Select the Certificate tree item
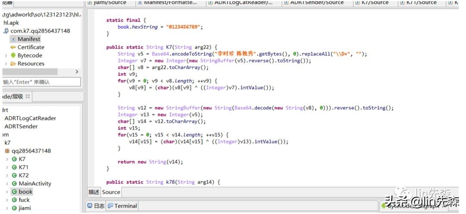This screenshot has width=466, height=214. (x=31, y=47)
